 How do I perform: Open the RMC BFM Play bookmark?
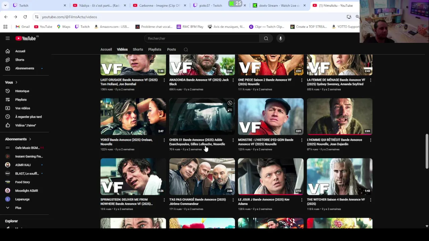click(x=190, y=27)
